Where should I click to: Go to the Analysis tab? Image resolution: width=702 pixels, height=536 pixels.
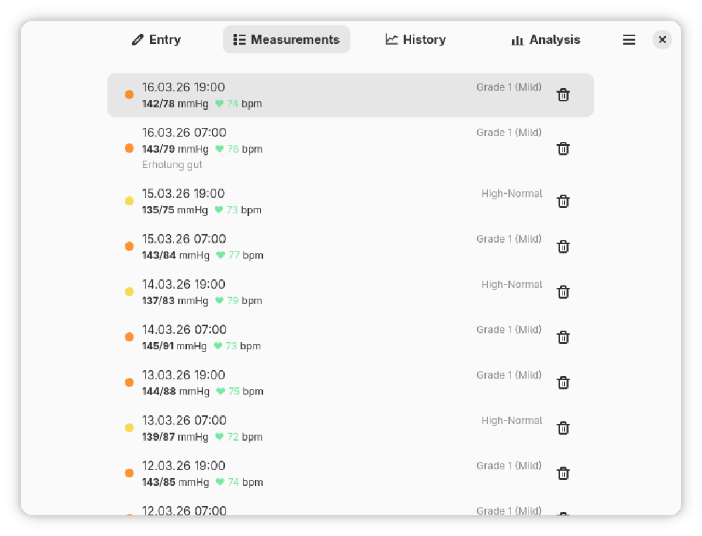click(x=545, y=40)
